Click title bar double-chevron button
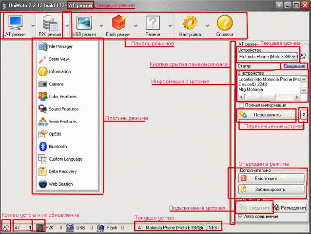Viewport: 311px width, 234px height. tap(279, 5)
